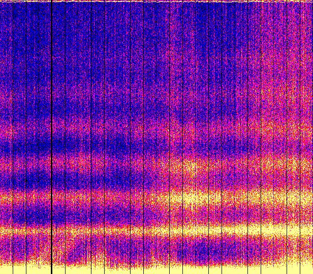
Task: Click the dark blue stripe left of the thick line
Action: [x=27, y=145]
